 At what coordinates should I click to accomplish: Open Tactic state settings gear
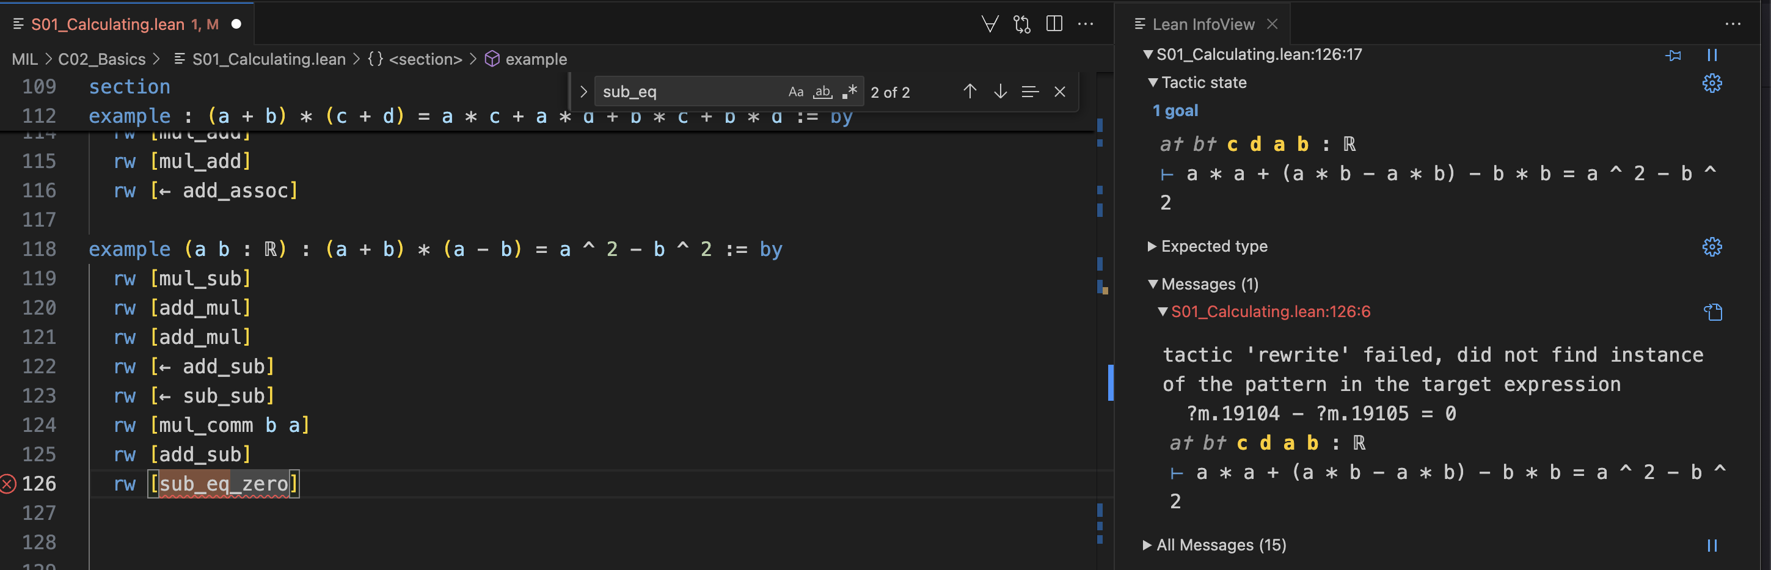(1712, 83)
